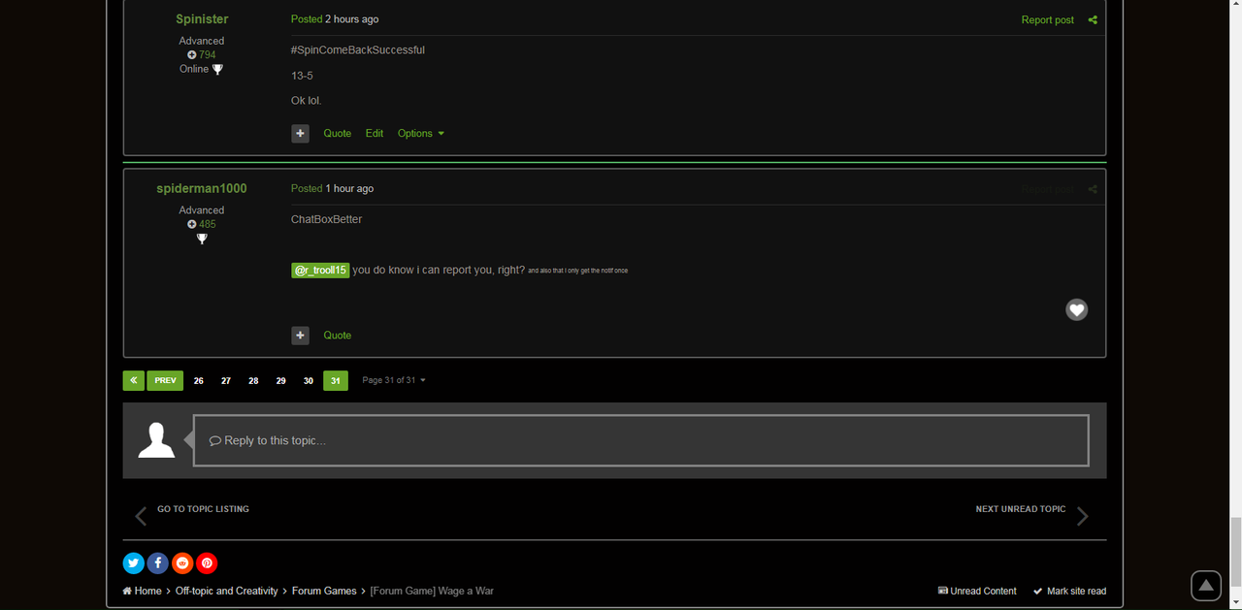Go to first page double-arrow button
This screenshot has height=610, width=1242.
click(134, 381)
